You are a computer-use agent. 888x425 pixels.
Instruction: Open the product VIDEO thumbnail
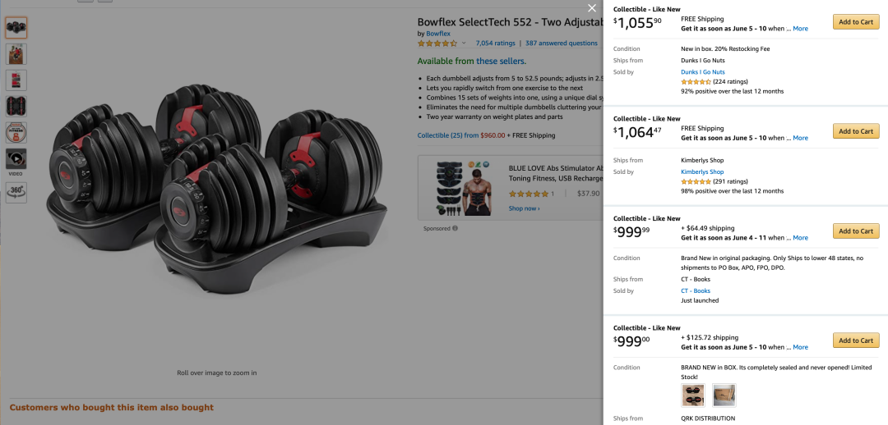[16, 159]
